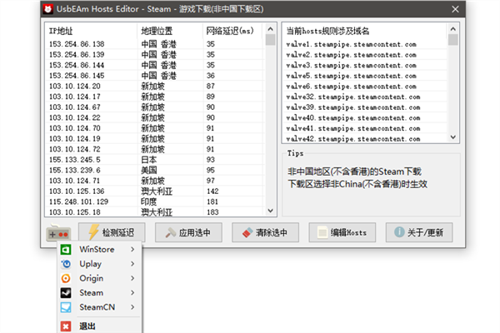
Task: Open the SteamCN menu entry
Action: [x=99, y=307]
